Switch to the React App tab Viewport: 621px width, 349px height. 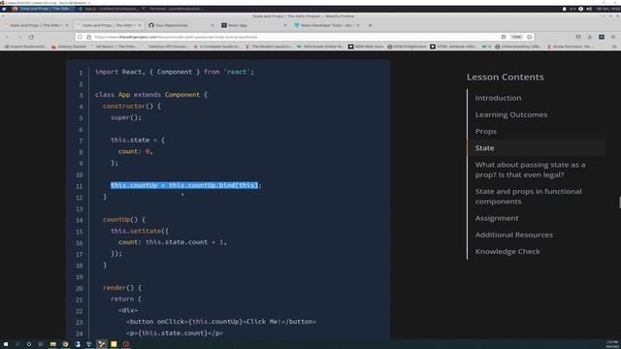[x=253, y=25]
